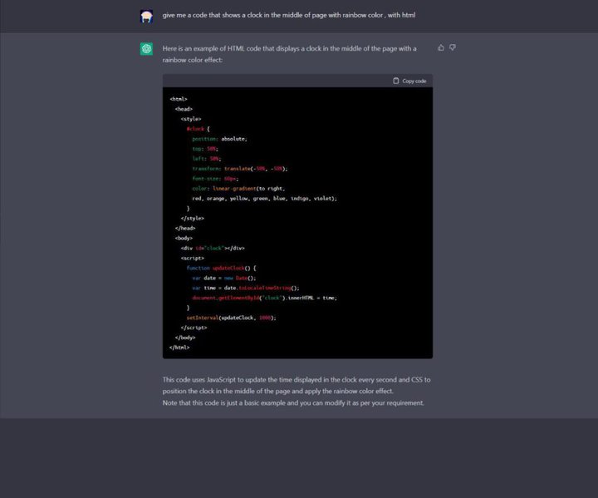Screen dimensions: 598x498
Task: Click the 'Here is an example of HTML code' intro text
Action: tap(290, 54)
